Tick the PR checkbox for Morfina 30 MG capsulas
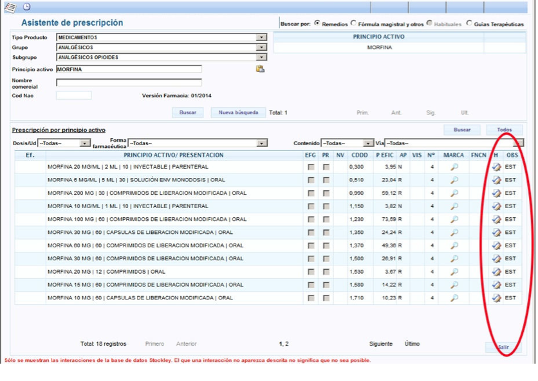Image resolution: width=538 pixels, height=381 pixels. [326, 233]
